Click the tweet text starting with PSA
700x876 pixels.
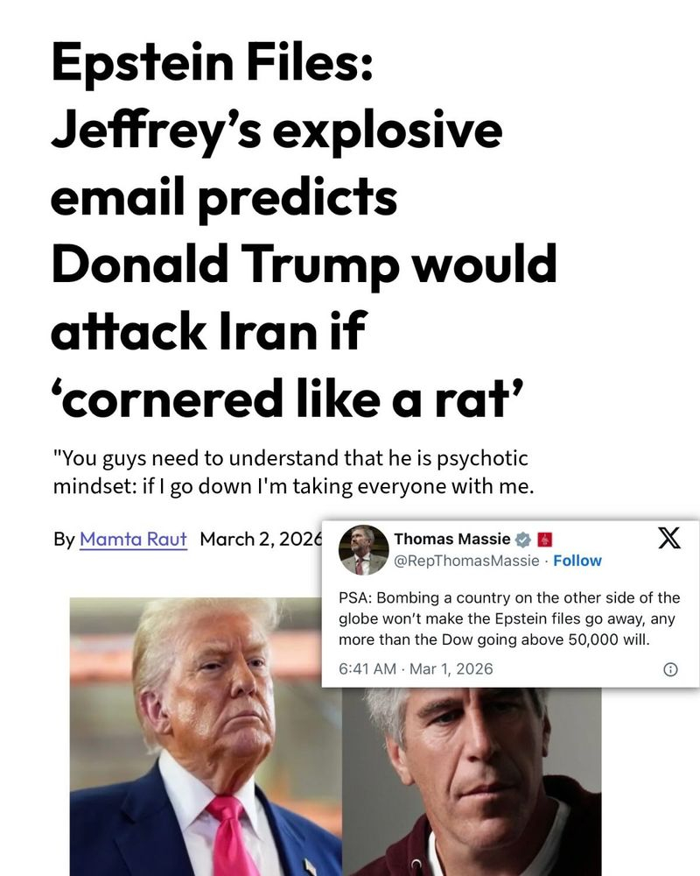tap(508, 618)
